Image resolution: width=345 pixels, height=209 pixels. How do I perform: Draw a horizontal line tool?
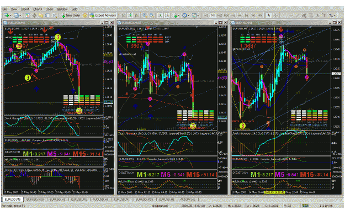click(x=291, y=15)
